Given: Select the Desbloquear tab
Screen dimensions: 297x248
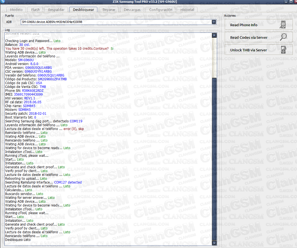Looking at the screenshot, I should [83, 10].
